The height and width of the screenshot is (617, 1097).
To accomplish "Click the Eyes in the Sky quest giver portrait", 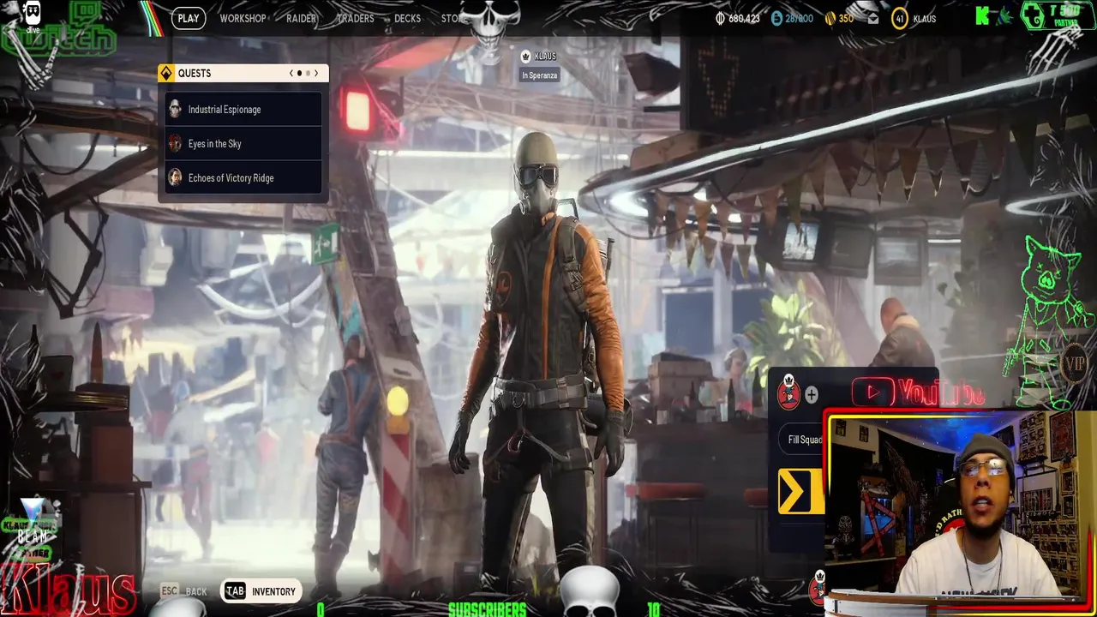I will [175, 143].
